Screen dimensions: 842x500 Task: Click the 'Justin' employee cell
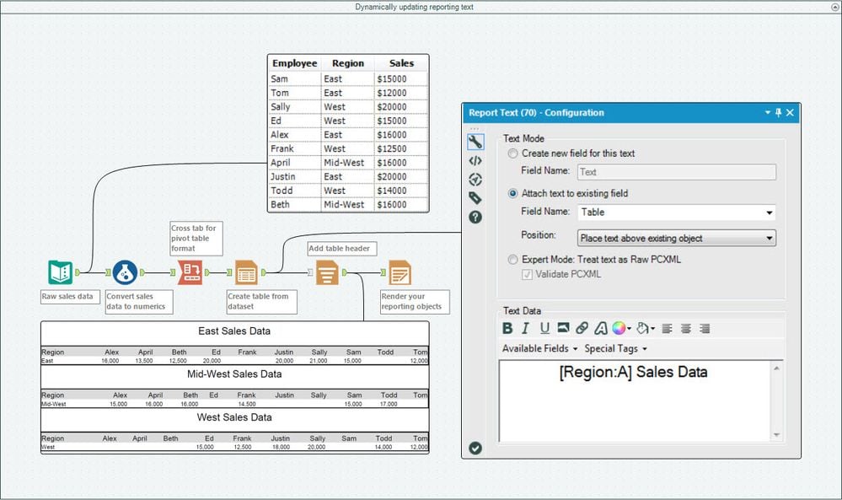295,177
